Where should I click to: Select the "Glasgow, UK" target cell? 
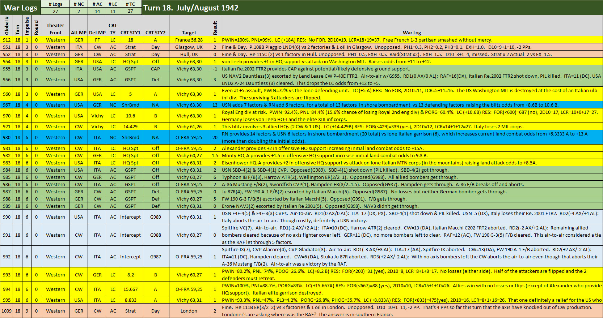click(x=189, y=47)
